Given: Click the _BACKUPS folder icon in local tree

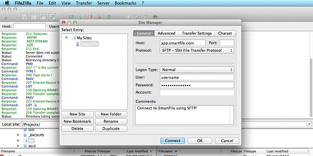Looking at the screenshot, I should pos(25,135).
